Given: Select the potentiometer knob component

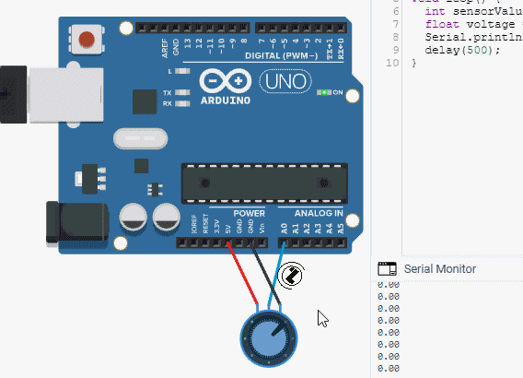Looking at the screenshot, I should tap(269, 338).
